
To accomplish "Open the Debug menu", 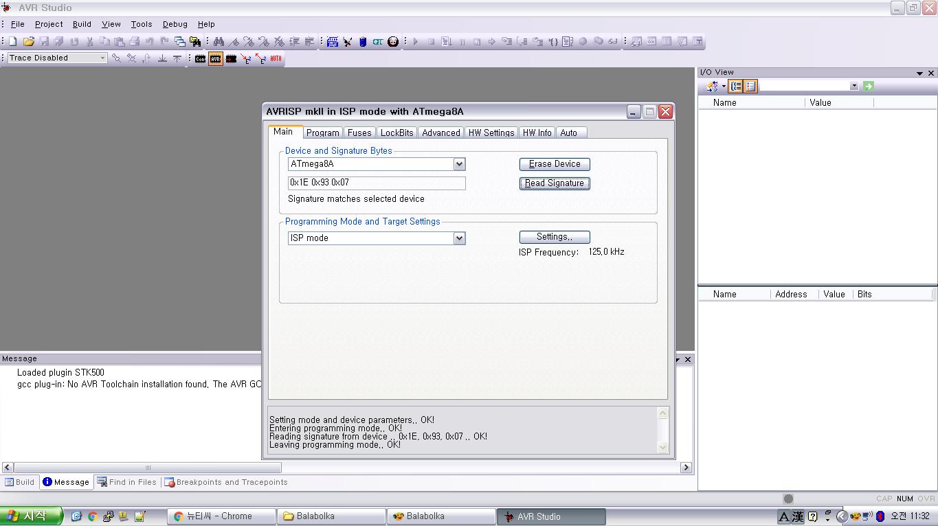I will 175,24.
